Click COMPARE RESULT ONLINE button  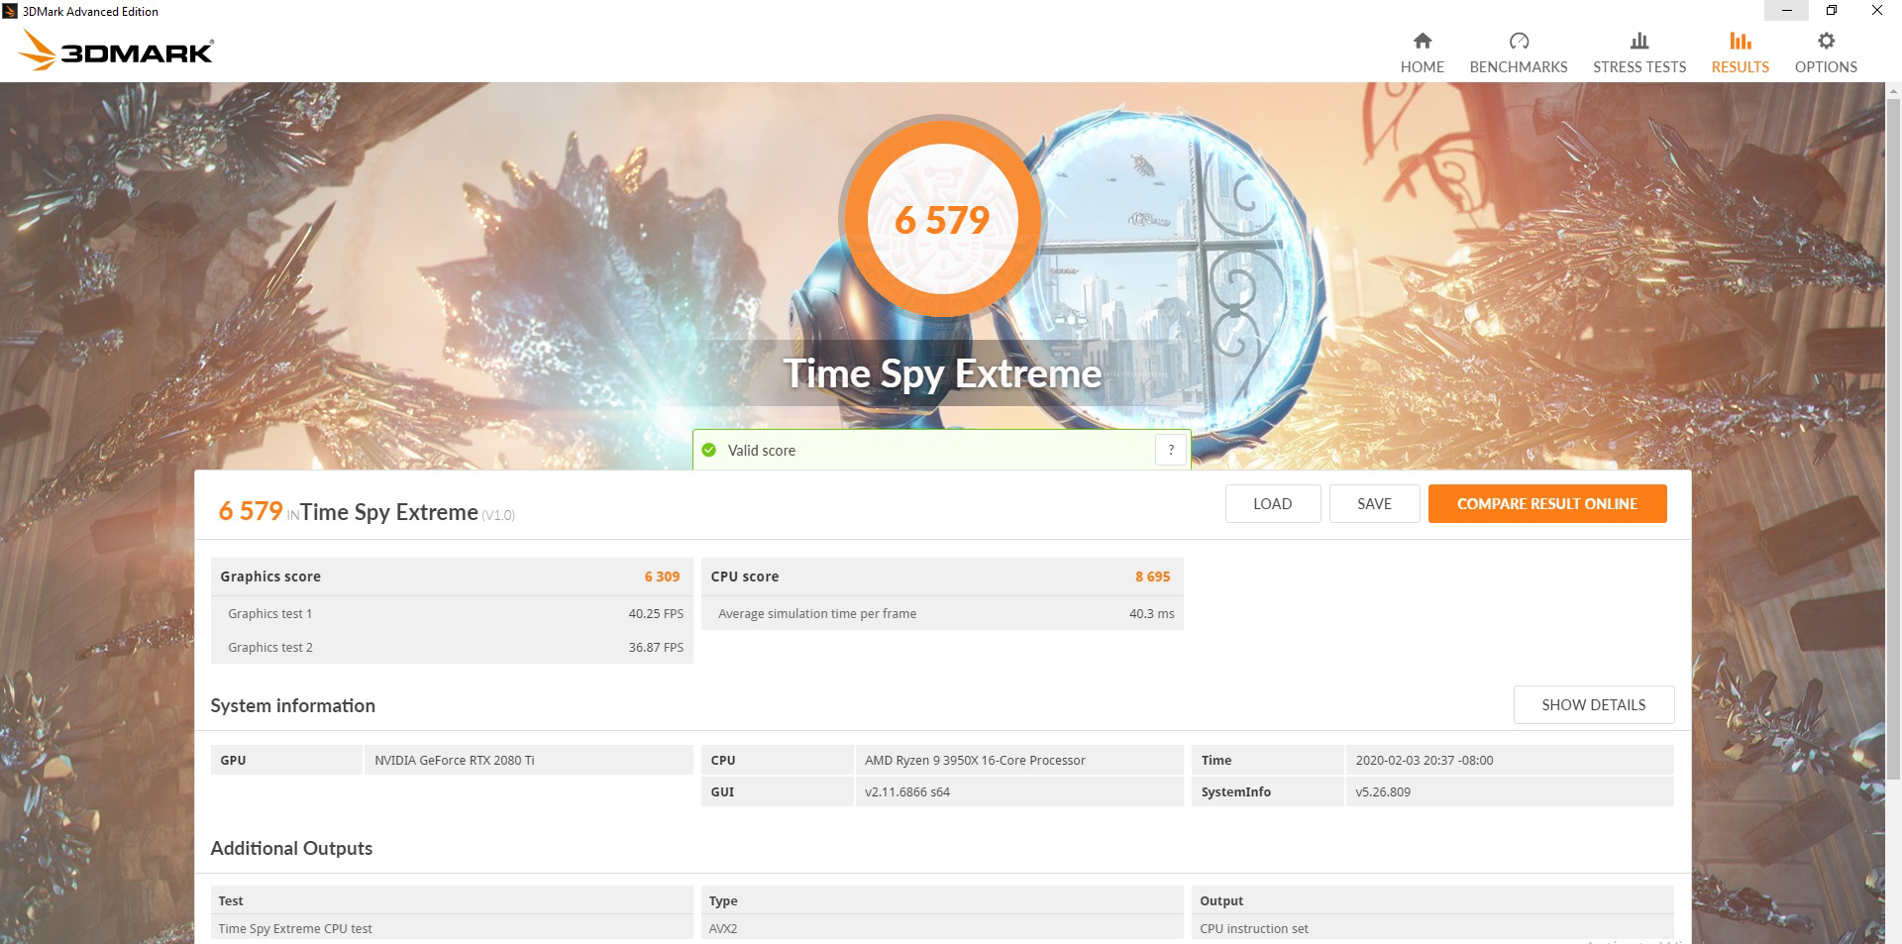pyautogui.click(x=1547, y=503)
